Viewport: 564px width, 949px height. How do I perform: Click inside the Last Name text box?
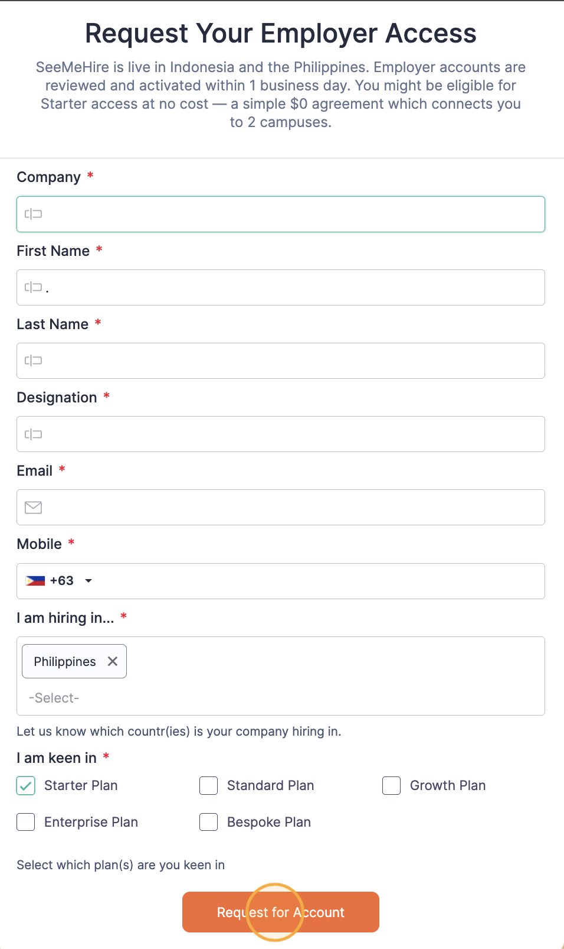pos(289,360)
